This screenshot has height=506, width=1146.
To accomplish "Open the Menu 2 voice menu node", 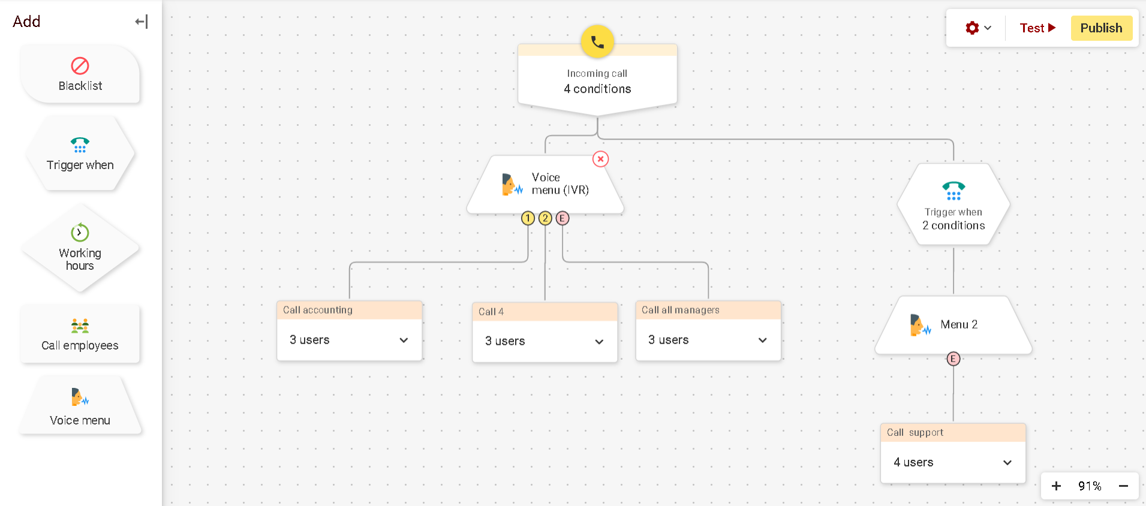I will click(x=953, y=325).
